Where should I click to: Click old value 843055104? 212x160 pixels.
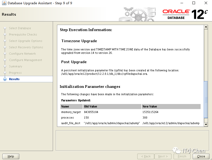(x=91, y=112)
